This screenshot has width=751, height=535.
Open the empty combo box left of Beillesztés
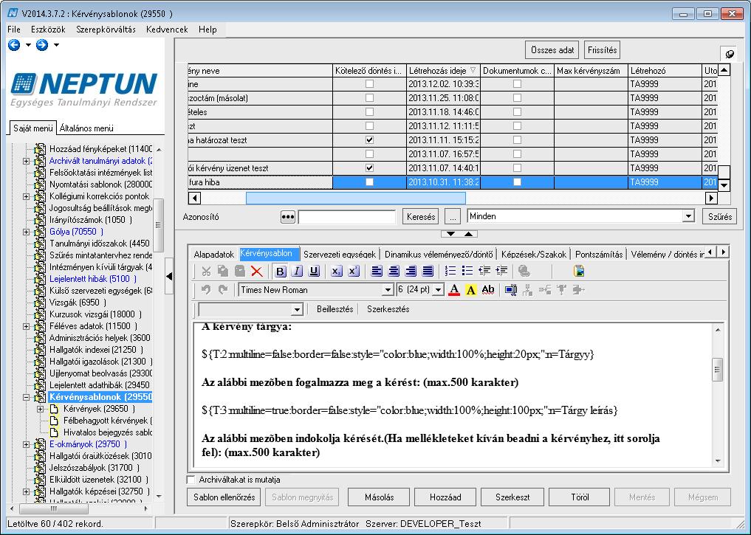tap(297, 310)
